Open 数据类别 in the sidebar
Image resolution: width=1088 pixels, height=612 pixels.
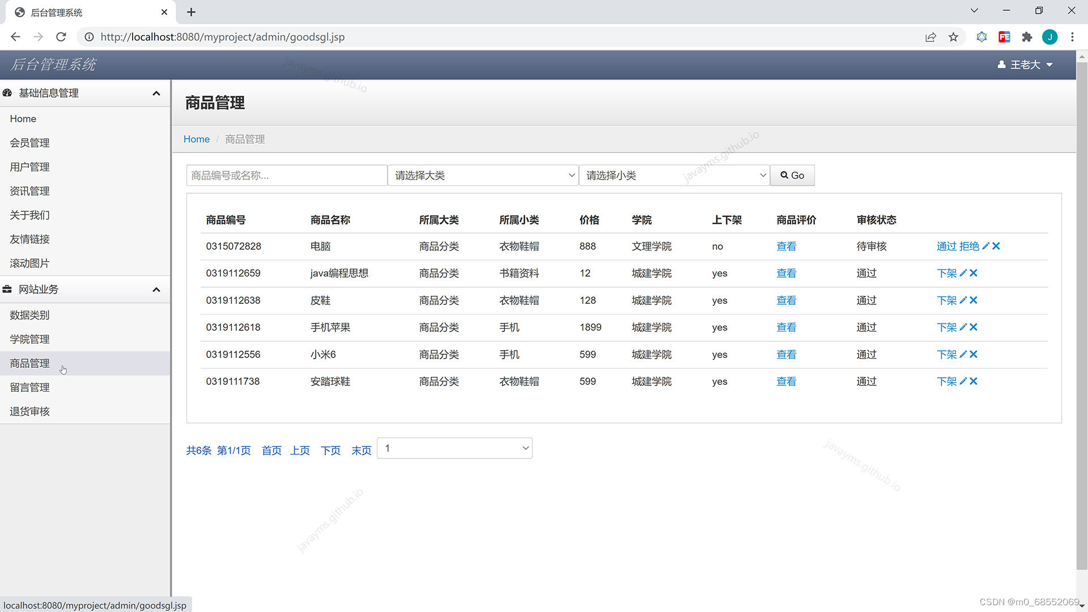point(29,315)
